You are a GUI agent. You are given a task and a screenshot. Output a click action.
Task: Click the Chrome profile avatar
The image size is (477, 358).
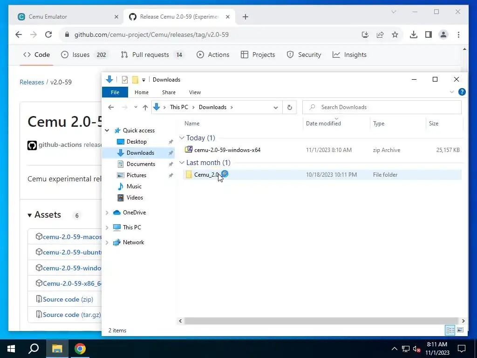[x=443, y=34]
